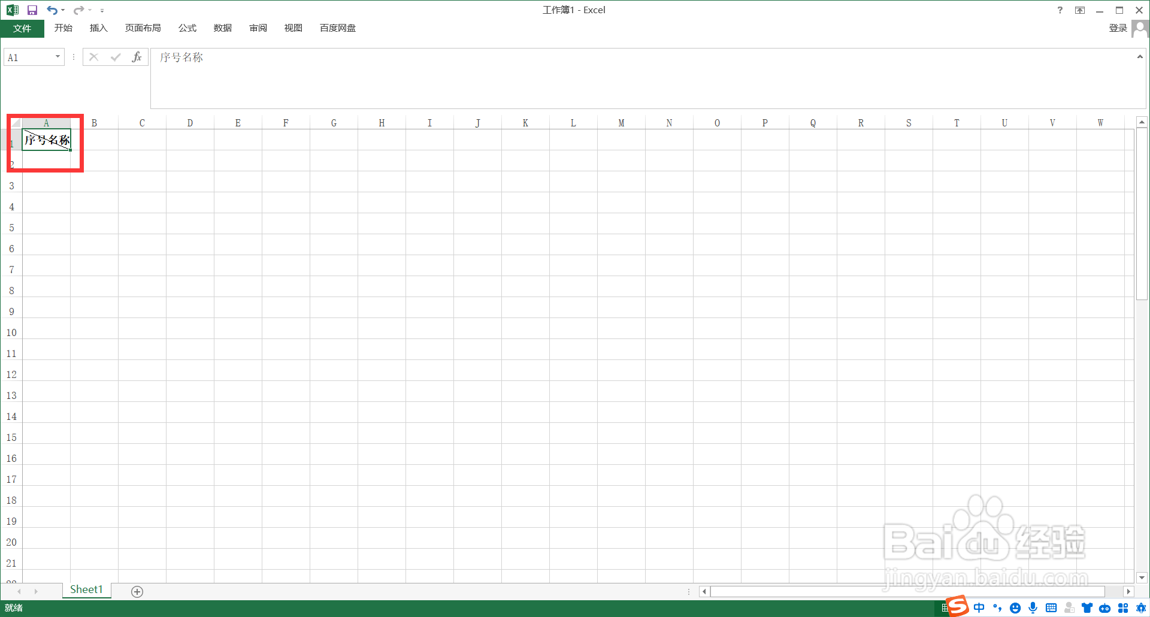Open Insert Function fx dialog
The height and width of the screenshot is (617, 1150).
[x=137, y=57]
